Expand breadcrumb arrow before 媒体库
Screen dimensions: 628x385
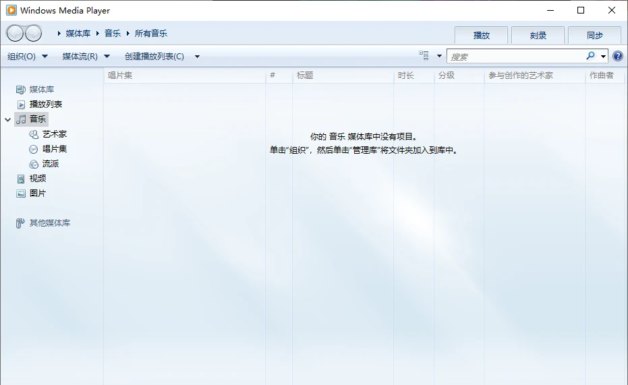59,34
